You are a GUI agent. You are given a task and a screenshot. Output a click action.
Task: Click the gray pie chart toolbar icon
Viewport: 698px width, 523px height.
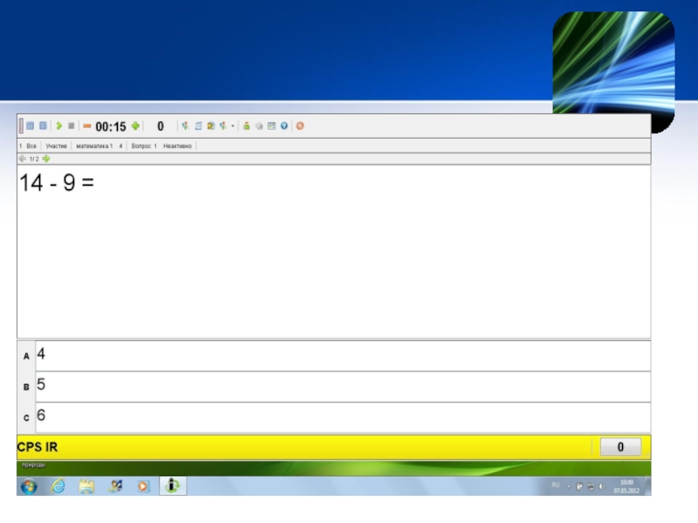click(x=259, y=126)
